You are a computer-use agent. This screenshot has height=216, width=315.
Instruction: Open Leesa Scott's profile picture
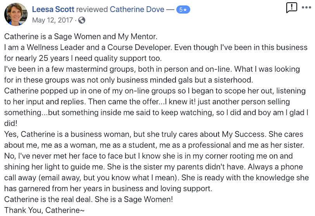[16, 14]
